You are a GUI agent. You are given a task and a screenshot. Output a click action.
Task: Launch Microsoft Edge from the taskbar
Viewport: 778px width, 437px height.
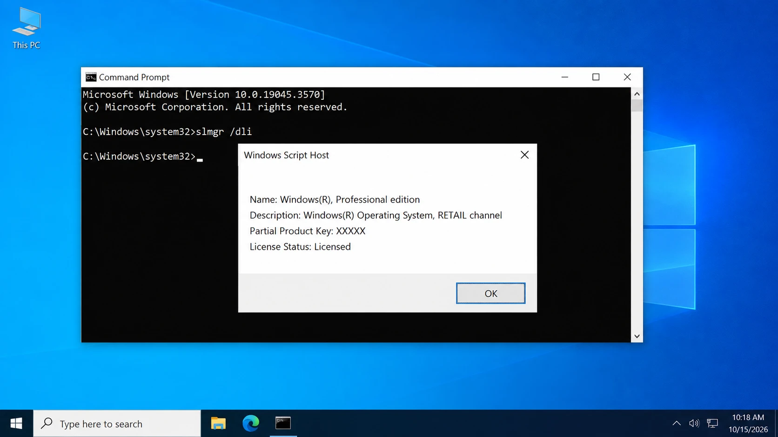click(x=251, y=423)
